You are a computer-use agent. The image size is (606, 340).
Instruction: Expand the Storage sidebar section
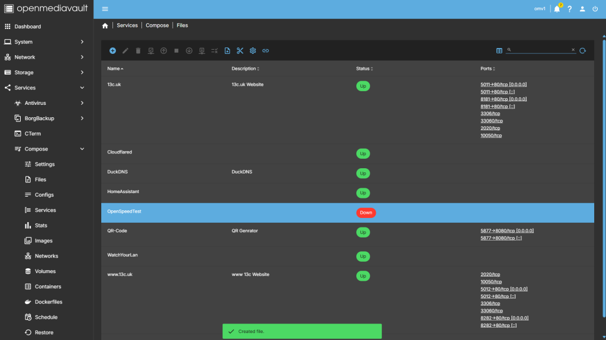pos(46,72)
